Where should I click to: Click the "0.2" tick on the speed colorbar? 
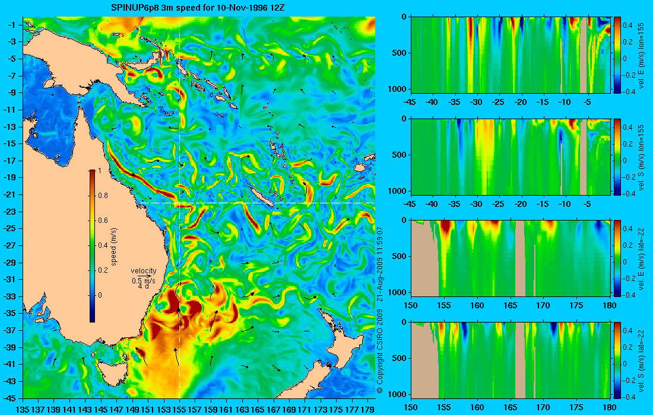coord(103,270)
